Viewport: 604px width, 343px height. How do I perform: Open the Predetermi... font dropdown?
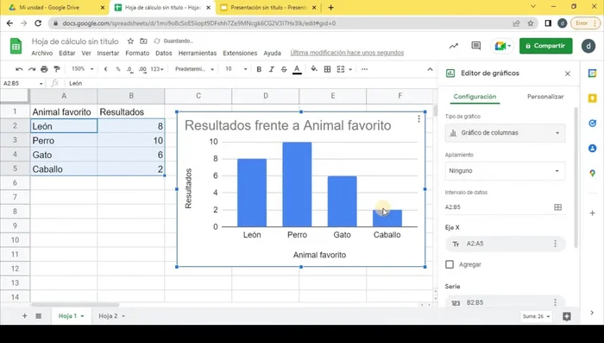pyautogui.click(x=194, y=69)
